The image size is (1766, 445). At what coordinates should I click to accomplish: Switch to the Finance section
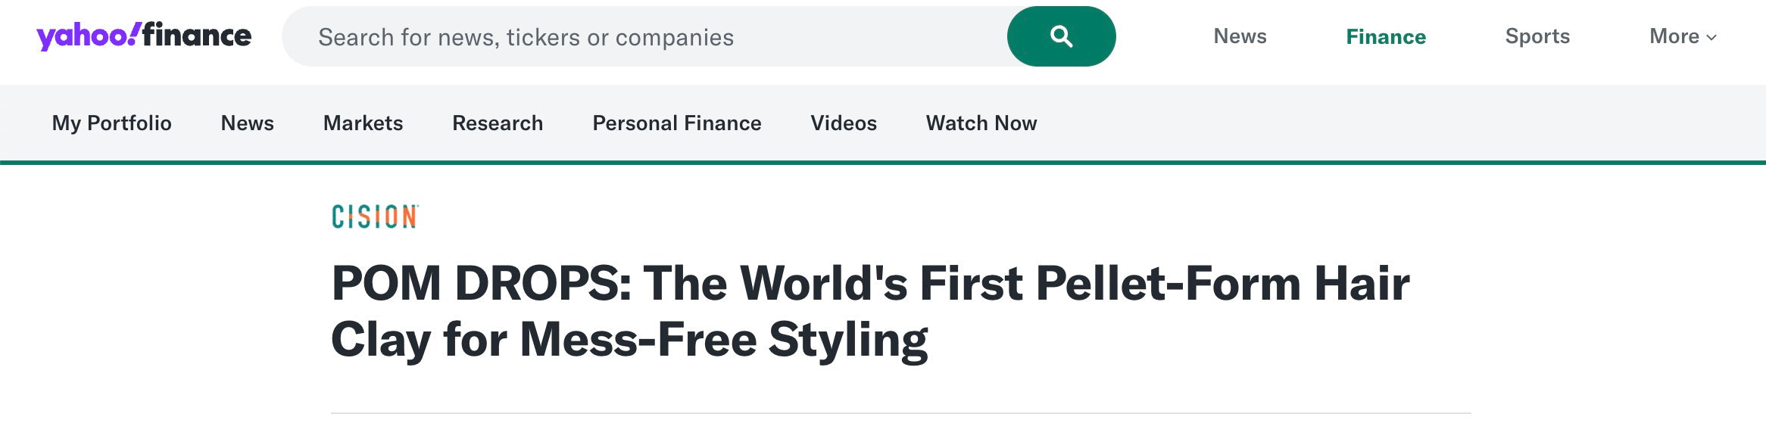pos(1384,36)
